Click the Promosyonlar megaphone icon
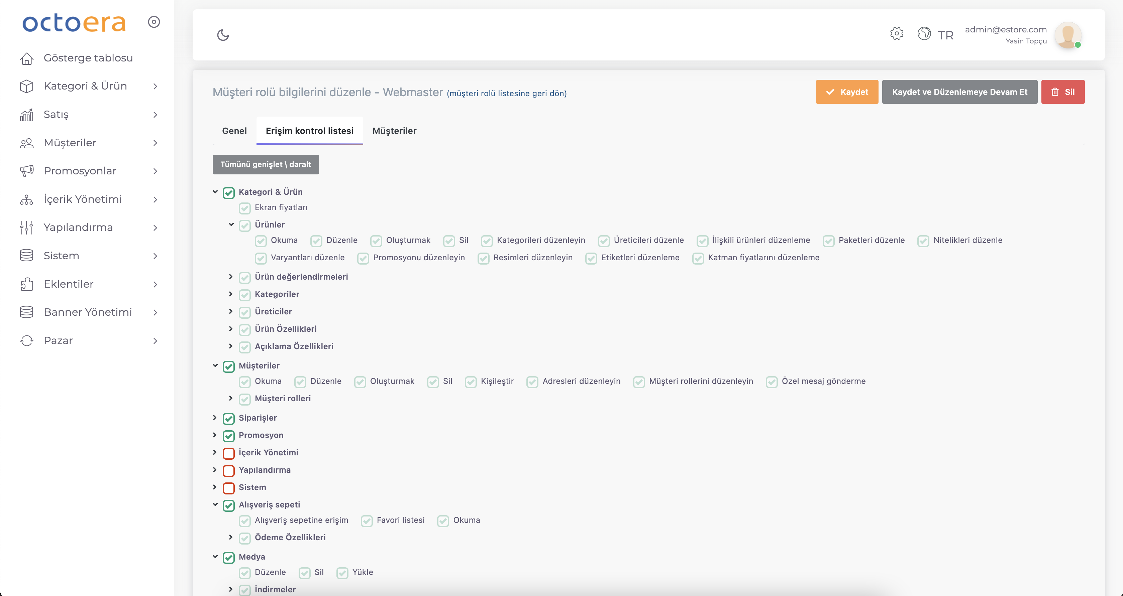 [x=27, y=171]
